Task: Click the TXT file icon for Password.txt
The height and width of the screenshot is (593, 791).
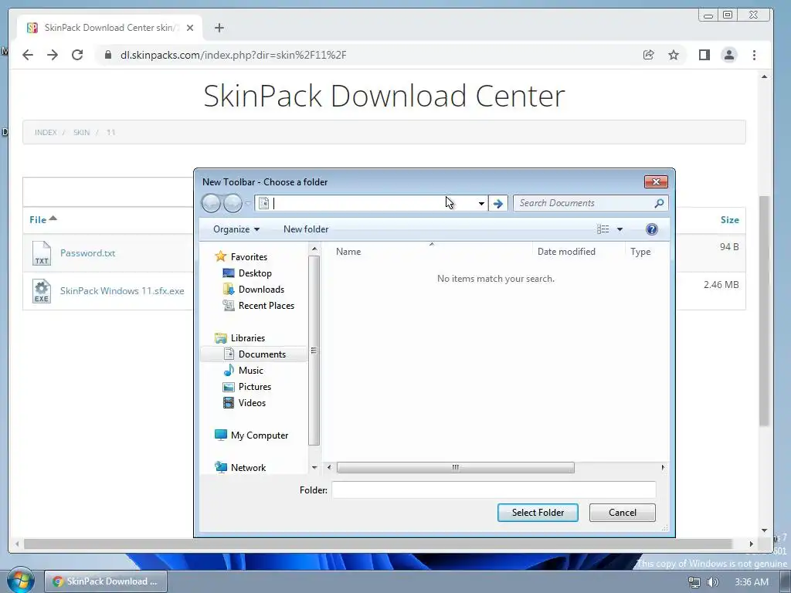Action: coord(42,253)
